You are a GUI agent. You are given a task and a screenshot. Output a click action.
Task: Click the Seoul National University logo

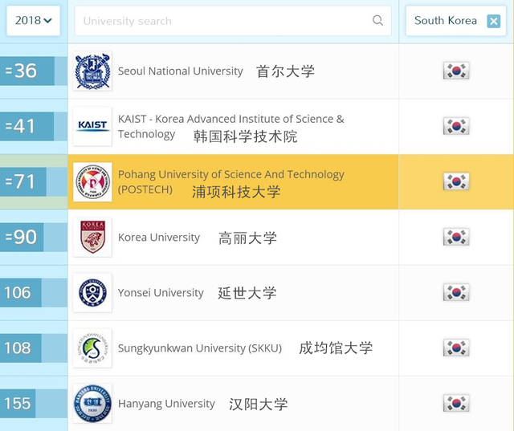pos(92,71)
